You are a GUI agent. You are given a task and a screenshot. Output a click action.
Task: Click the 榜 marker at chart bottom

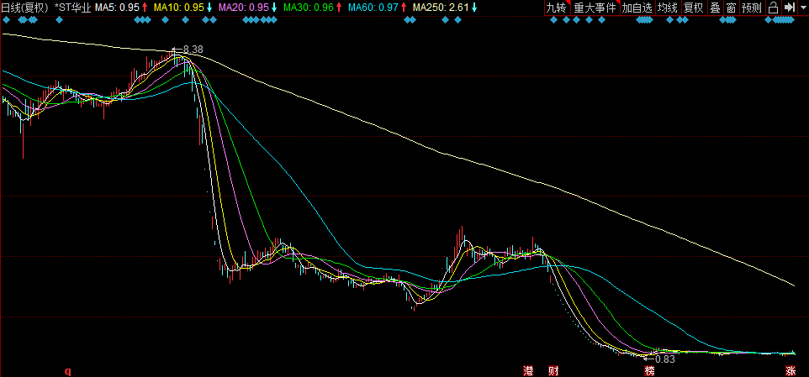tap(649, 371)
